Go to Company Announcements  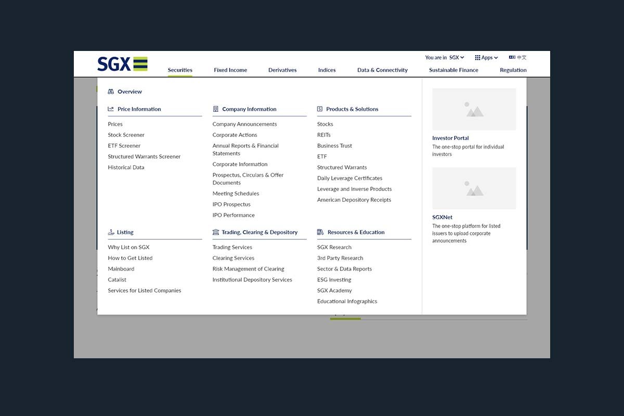pyautogui.click(x=244, y=124)
